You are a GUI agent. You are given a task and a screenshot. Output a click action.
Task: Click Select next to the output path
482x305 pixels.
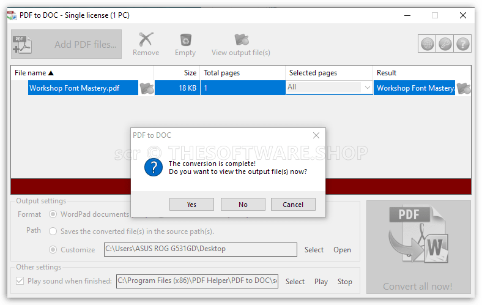pos(314,250)
